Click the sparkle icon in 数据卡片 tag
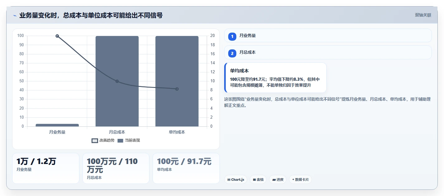 293,180
